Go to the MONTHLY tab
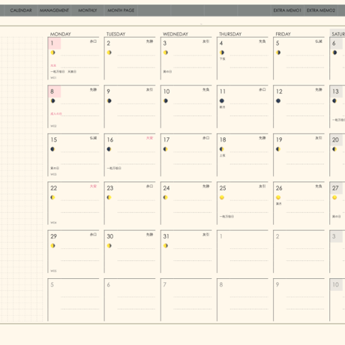Image resolution: width=345 pixels, height=345 pixels. point(88,10)
